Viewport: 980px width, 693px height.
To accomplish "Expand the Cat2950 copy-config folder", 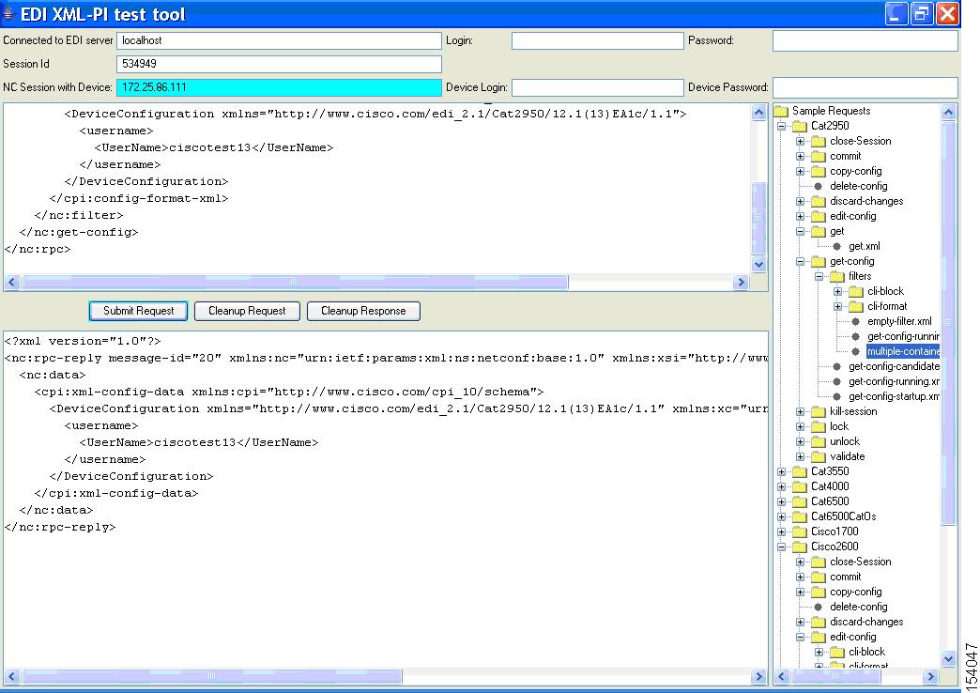I will (x=800, y=172).
